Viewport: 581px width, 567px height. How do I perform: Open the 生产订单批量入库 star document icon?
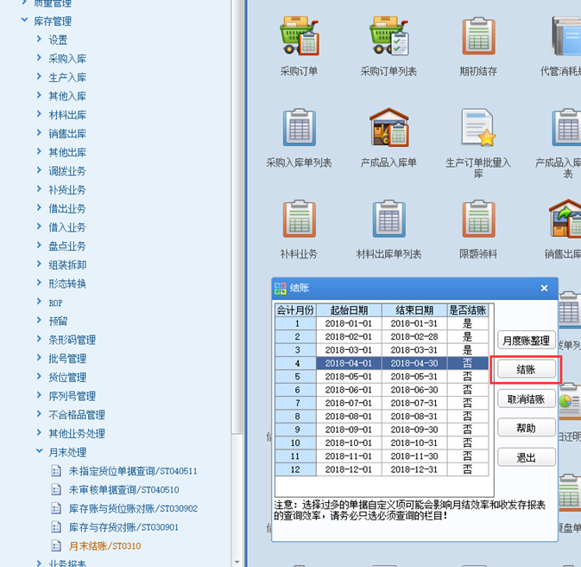tap(478, 127)
